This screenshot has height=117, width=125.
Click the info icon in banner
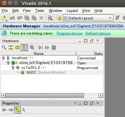pyautogui.click(x=4, y=33)
